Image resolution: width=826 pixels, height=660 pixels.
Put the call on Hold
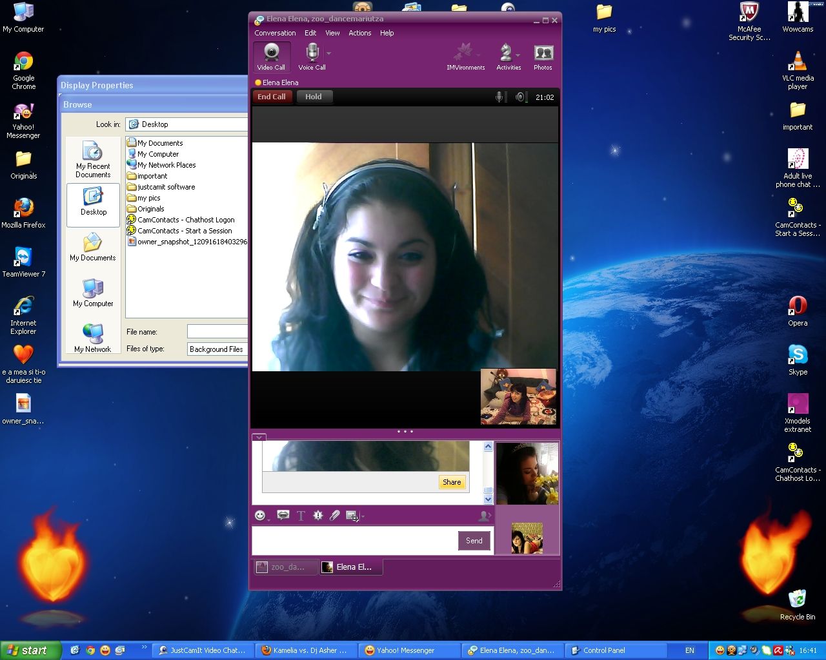pyautogui.click(x=314, y=97)
